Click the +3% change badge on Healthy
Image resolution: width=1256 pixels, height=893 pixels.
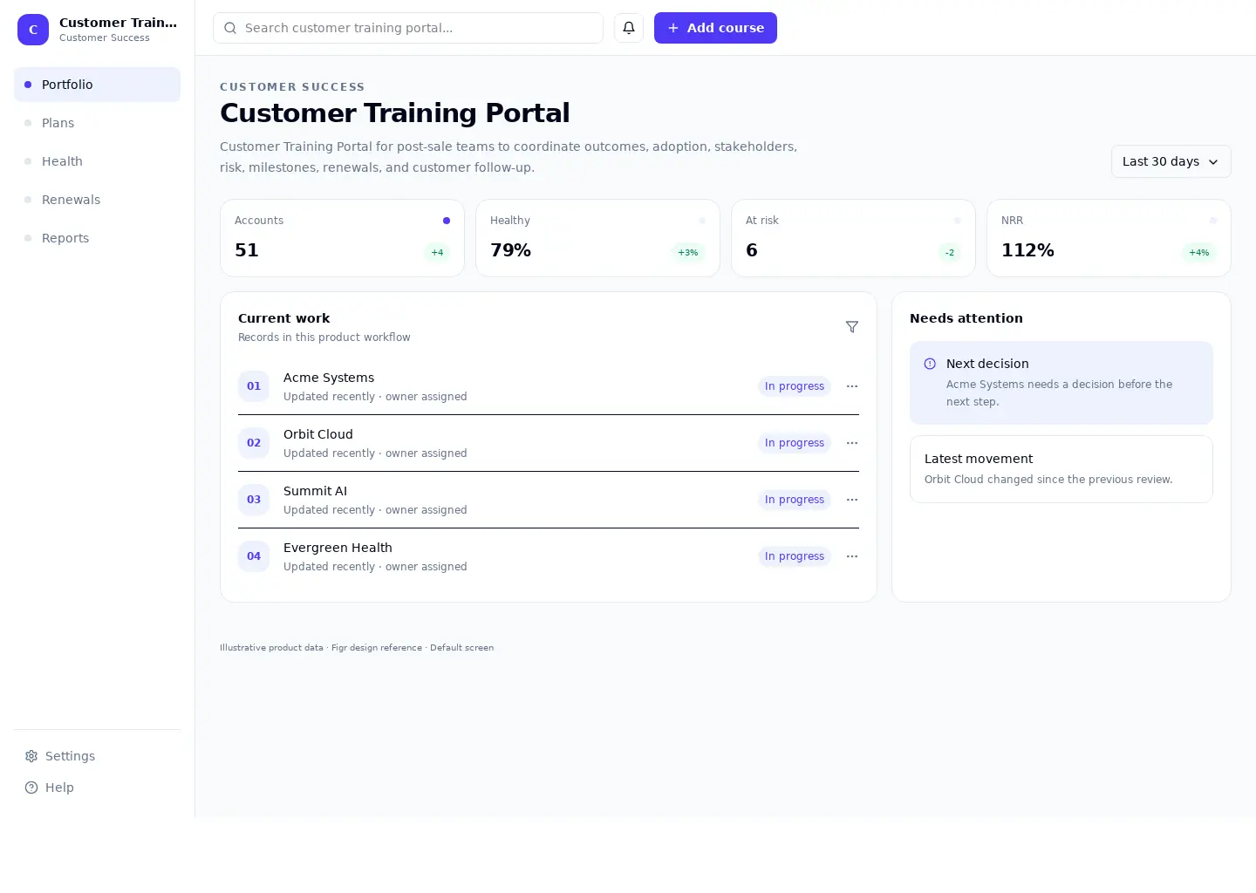[x=688, y=253]
